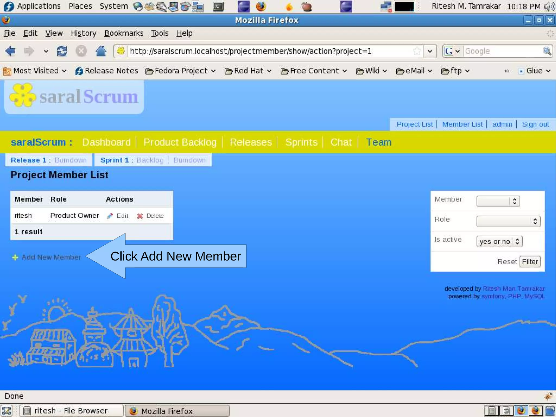Click the URL address field
The width and height of the screenshot is (556, 417).
(x=269, y=51)
